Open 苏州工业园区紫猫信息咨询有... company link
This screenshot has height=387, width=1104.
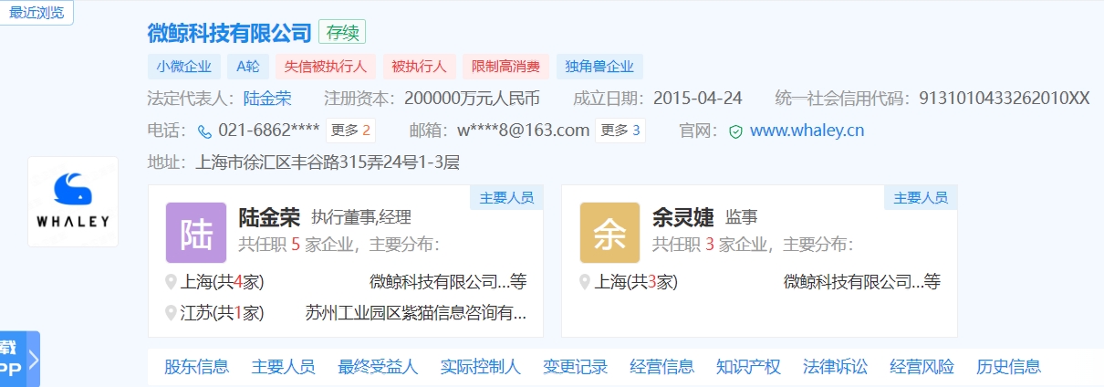(x=416, y=313)
